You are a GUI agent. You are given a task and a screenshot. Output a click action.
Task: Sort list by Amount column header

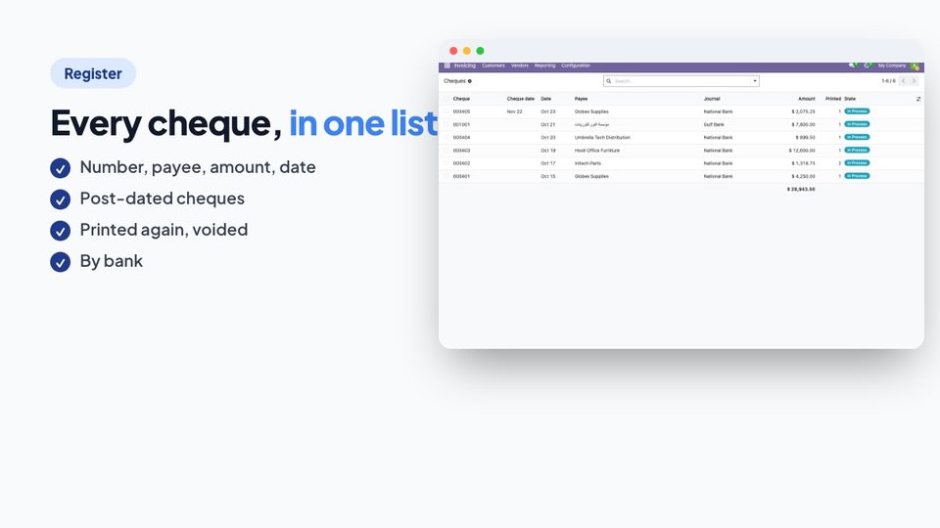[806, 99]
